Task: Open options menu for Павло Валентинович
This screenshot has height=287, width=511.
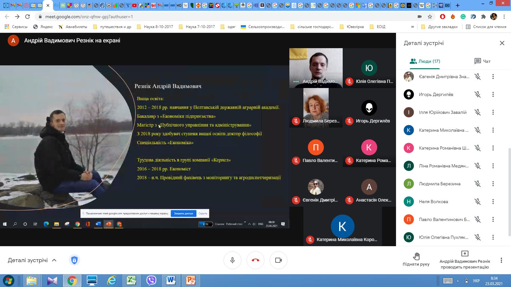Action: [x=493, y=219]
